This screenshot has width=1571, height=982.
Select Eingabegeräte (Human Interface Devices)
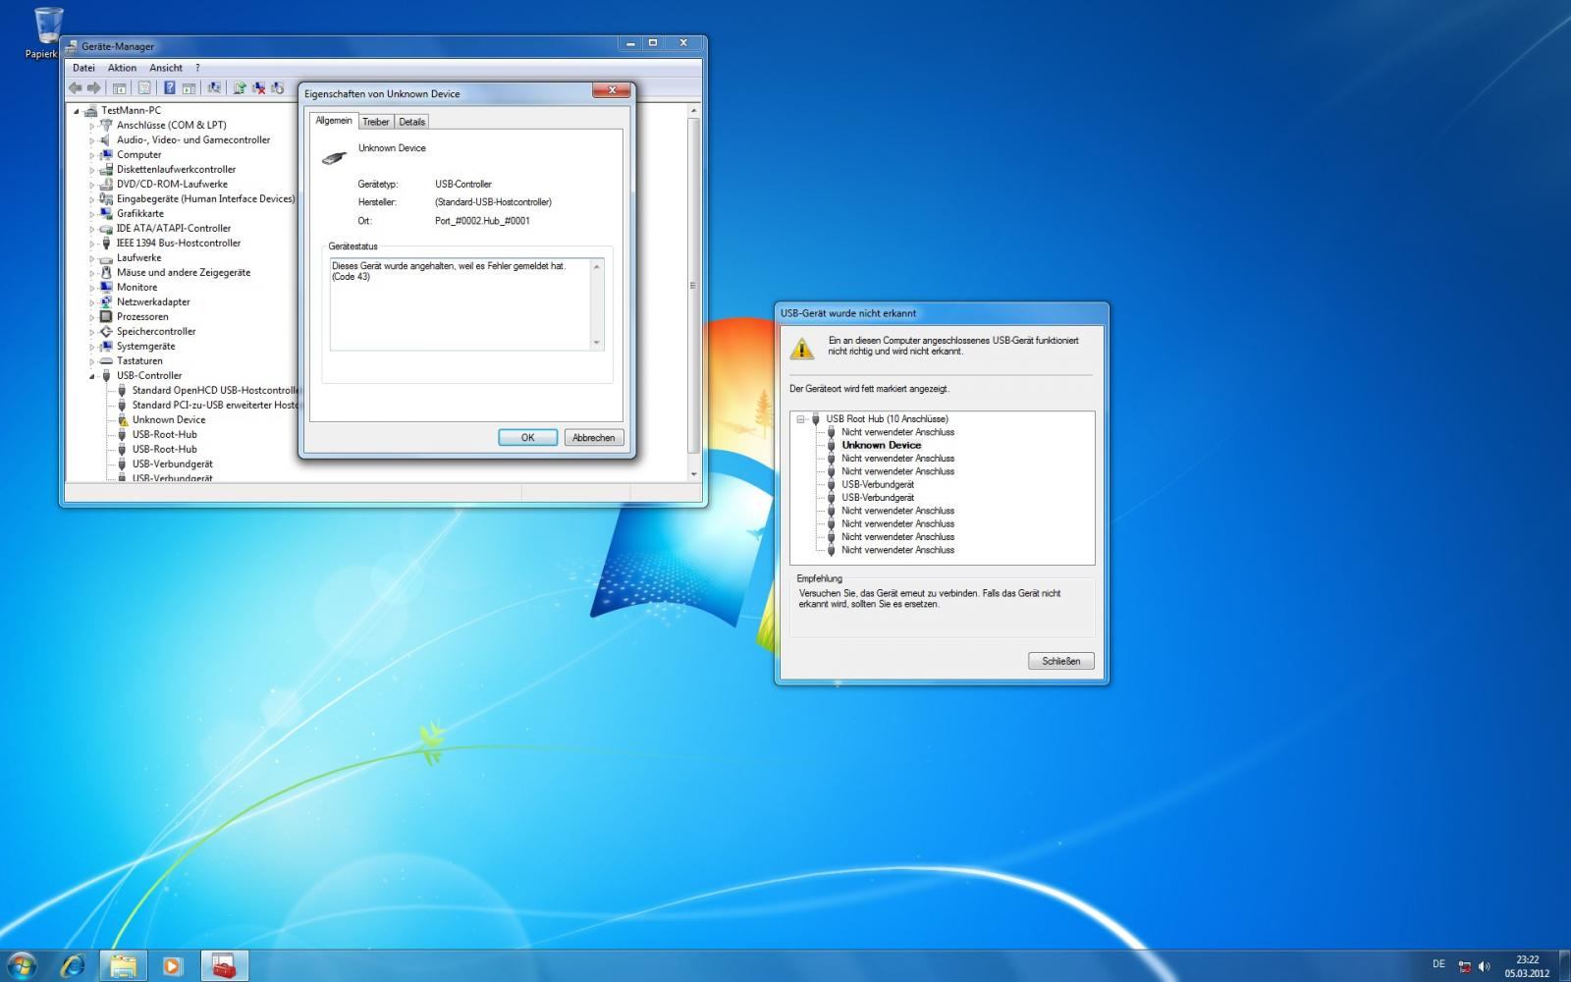(x=205, y=198)
